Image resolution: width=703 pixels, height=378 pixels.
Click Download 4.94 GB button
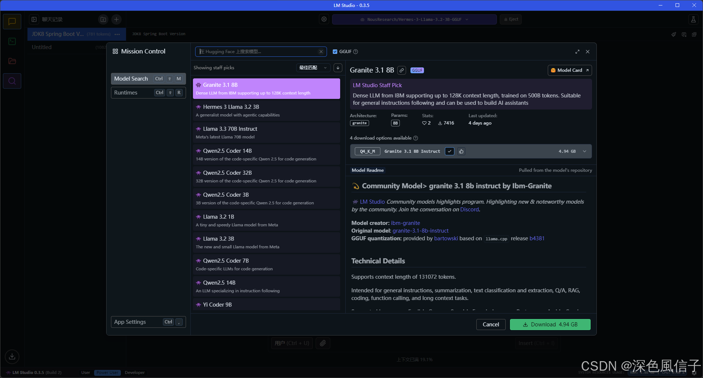[550, 325]
